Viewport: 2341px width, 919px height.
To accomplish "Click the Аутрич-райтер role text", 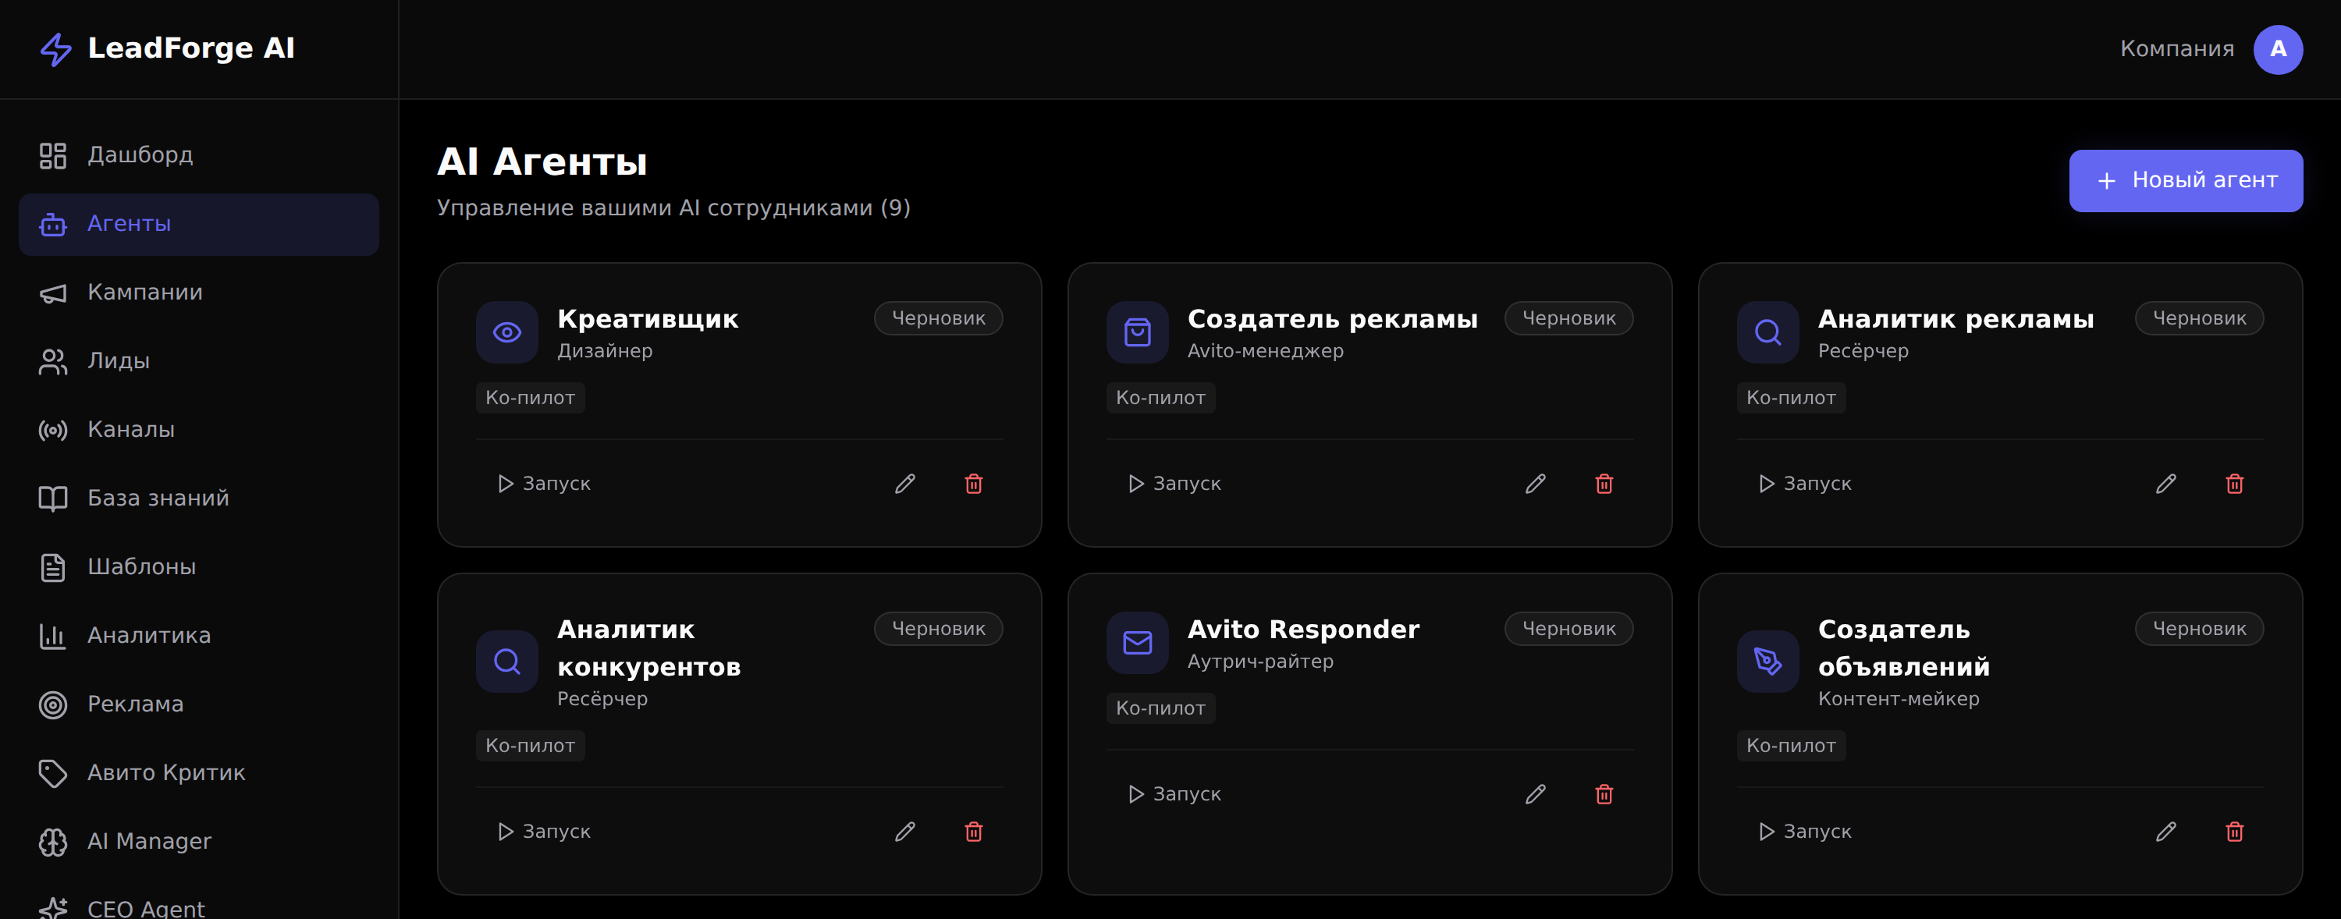I will coord(1260,662).
